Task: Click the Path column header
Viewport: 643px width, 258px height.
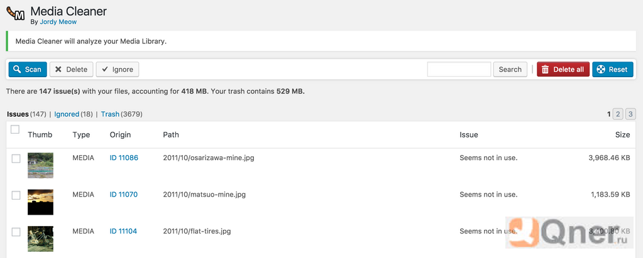Action: click(171, 135)
